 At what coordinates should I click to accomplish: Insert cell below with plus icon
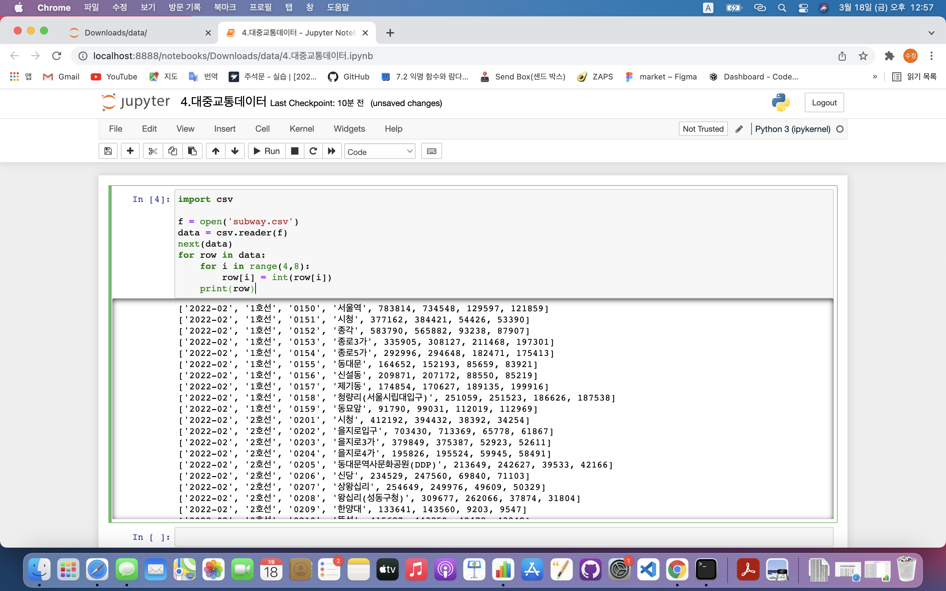click(130, 151)
